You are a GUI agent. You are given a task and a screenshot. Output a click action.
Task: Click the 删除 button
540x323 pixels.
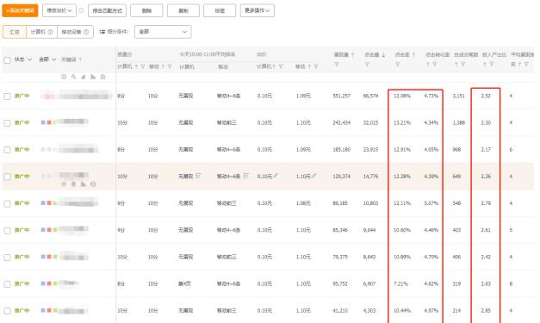[x=146, y=10]
